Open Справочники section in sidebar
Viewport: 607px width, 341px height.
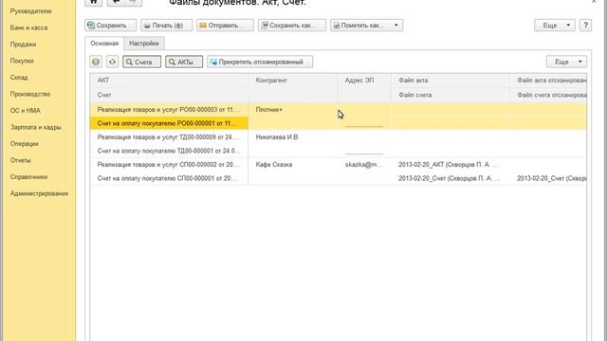coord(29,177)
